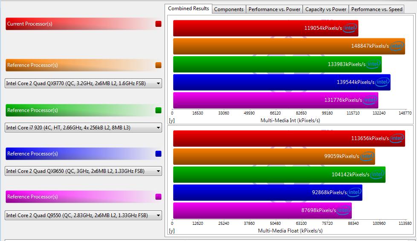Click the orange reference processor color swatch
This screenshot has height=241, width=417.
(x=159, y=65)
